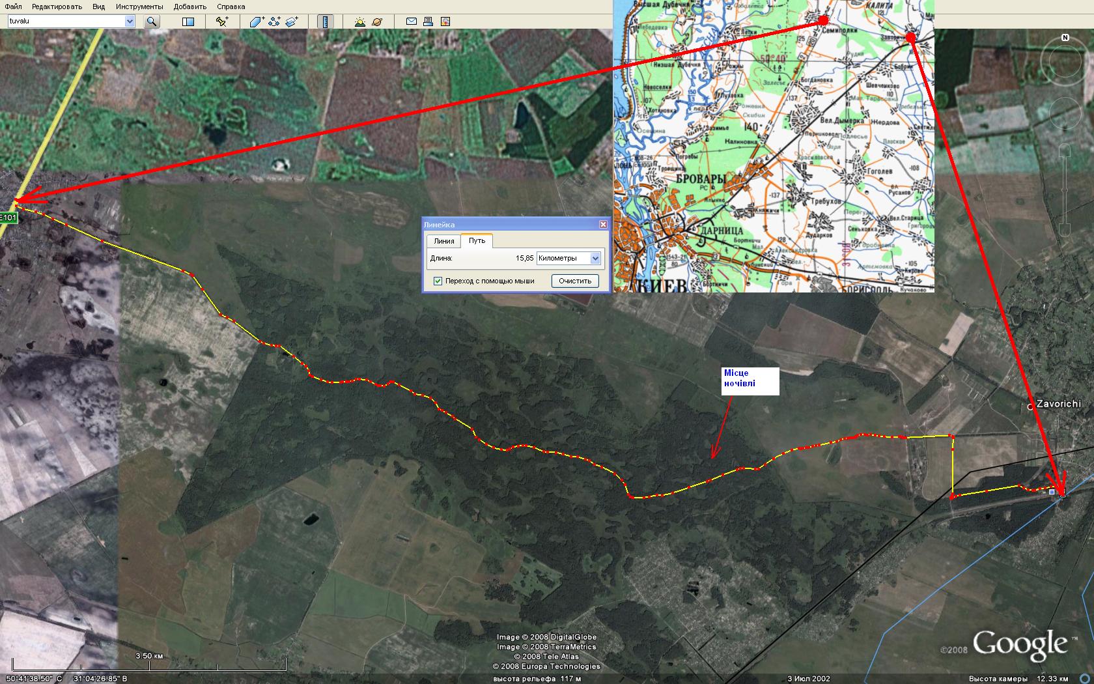1094x684 pixels.
Task: Toggle the ruler tool in toolbar
Action: point(325,21)
